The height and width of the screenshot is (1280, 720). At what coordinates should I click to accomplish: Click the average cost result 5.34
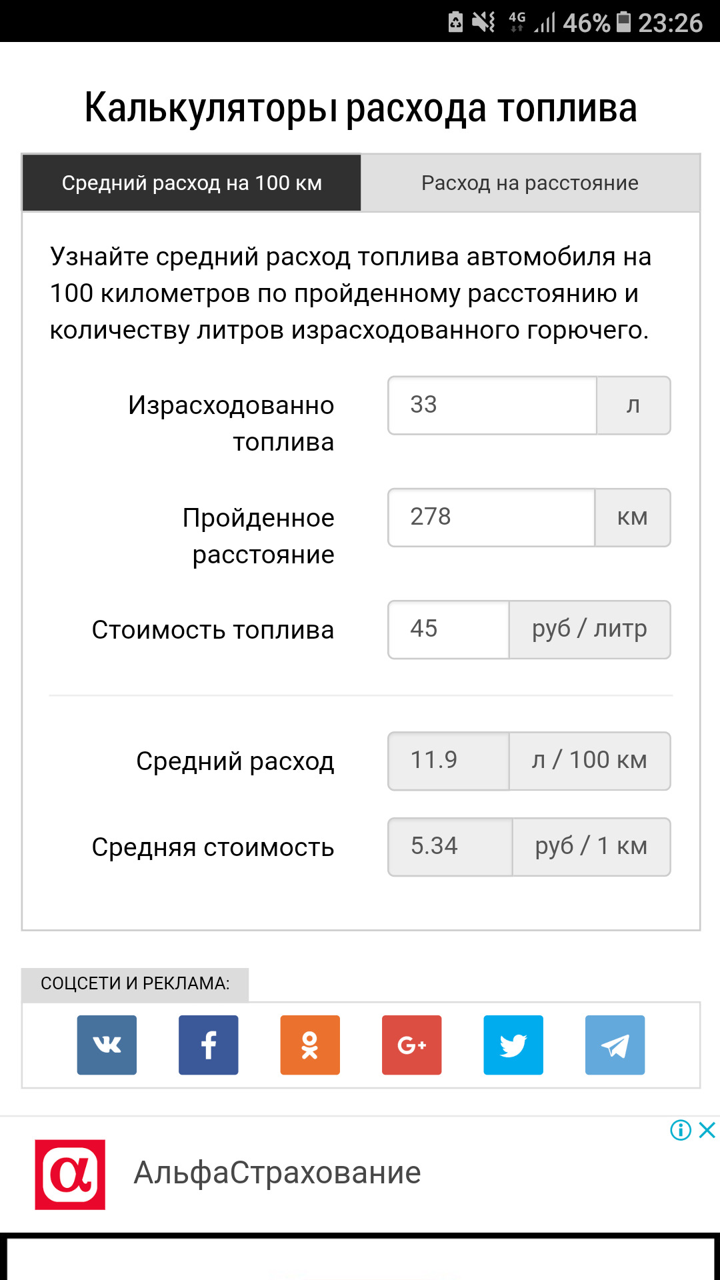pyautogui.click(x=450, y=847)
